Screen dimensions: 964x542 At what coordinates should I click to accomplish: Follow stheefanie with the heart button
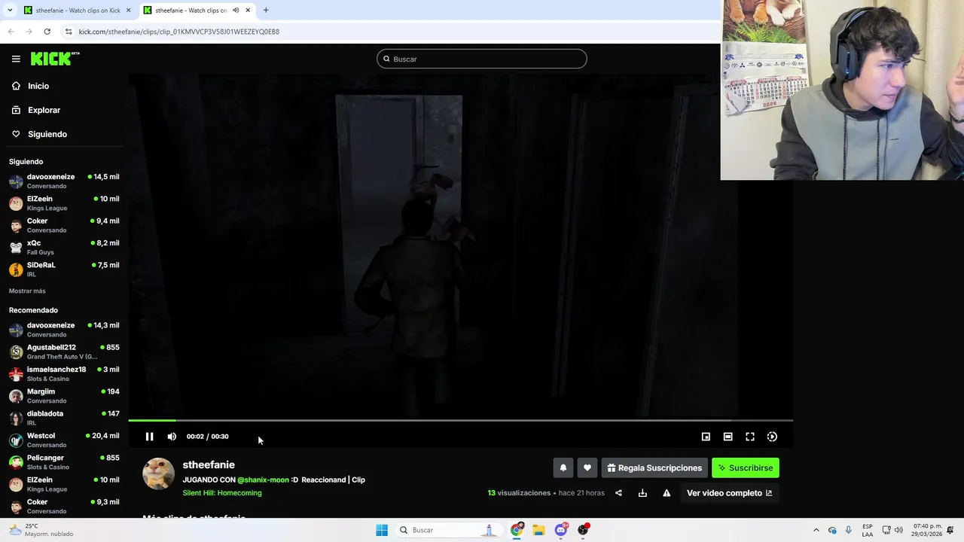click(587, 467)
